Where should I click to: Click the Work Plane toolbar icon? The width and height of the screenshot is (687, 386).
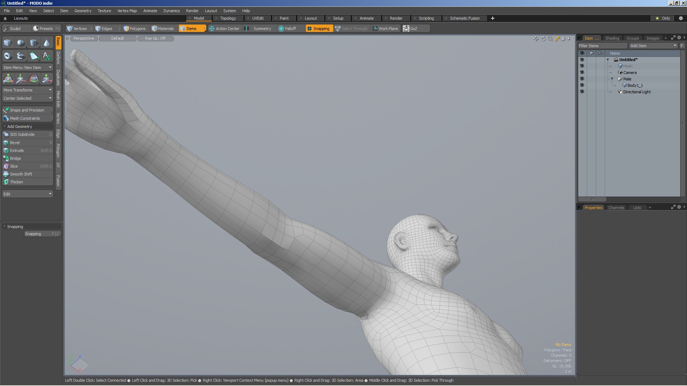[386, 28]
